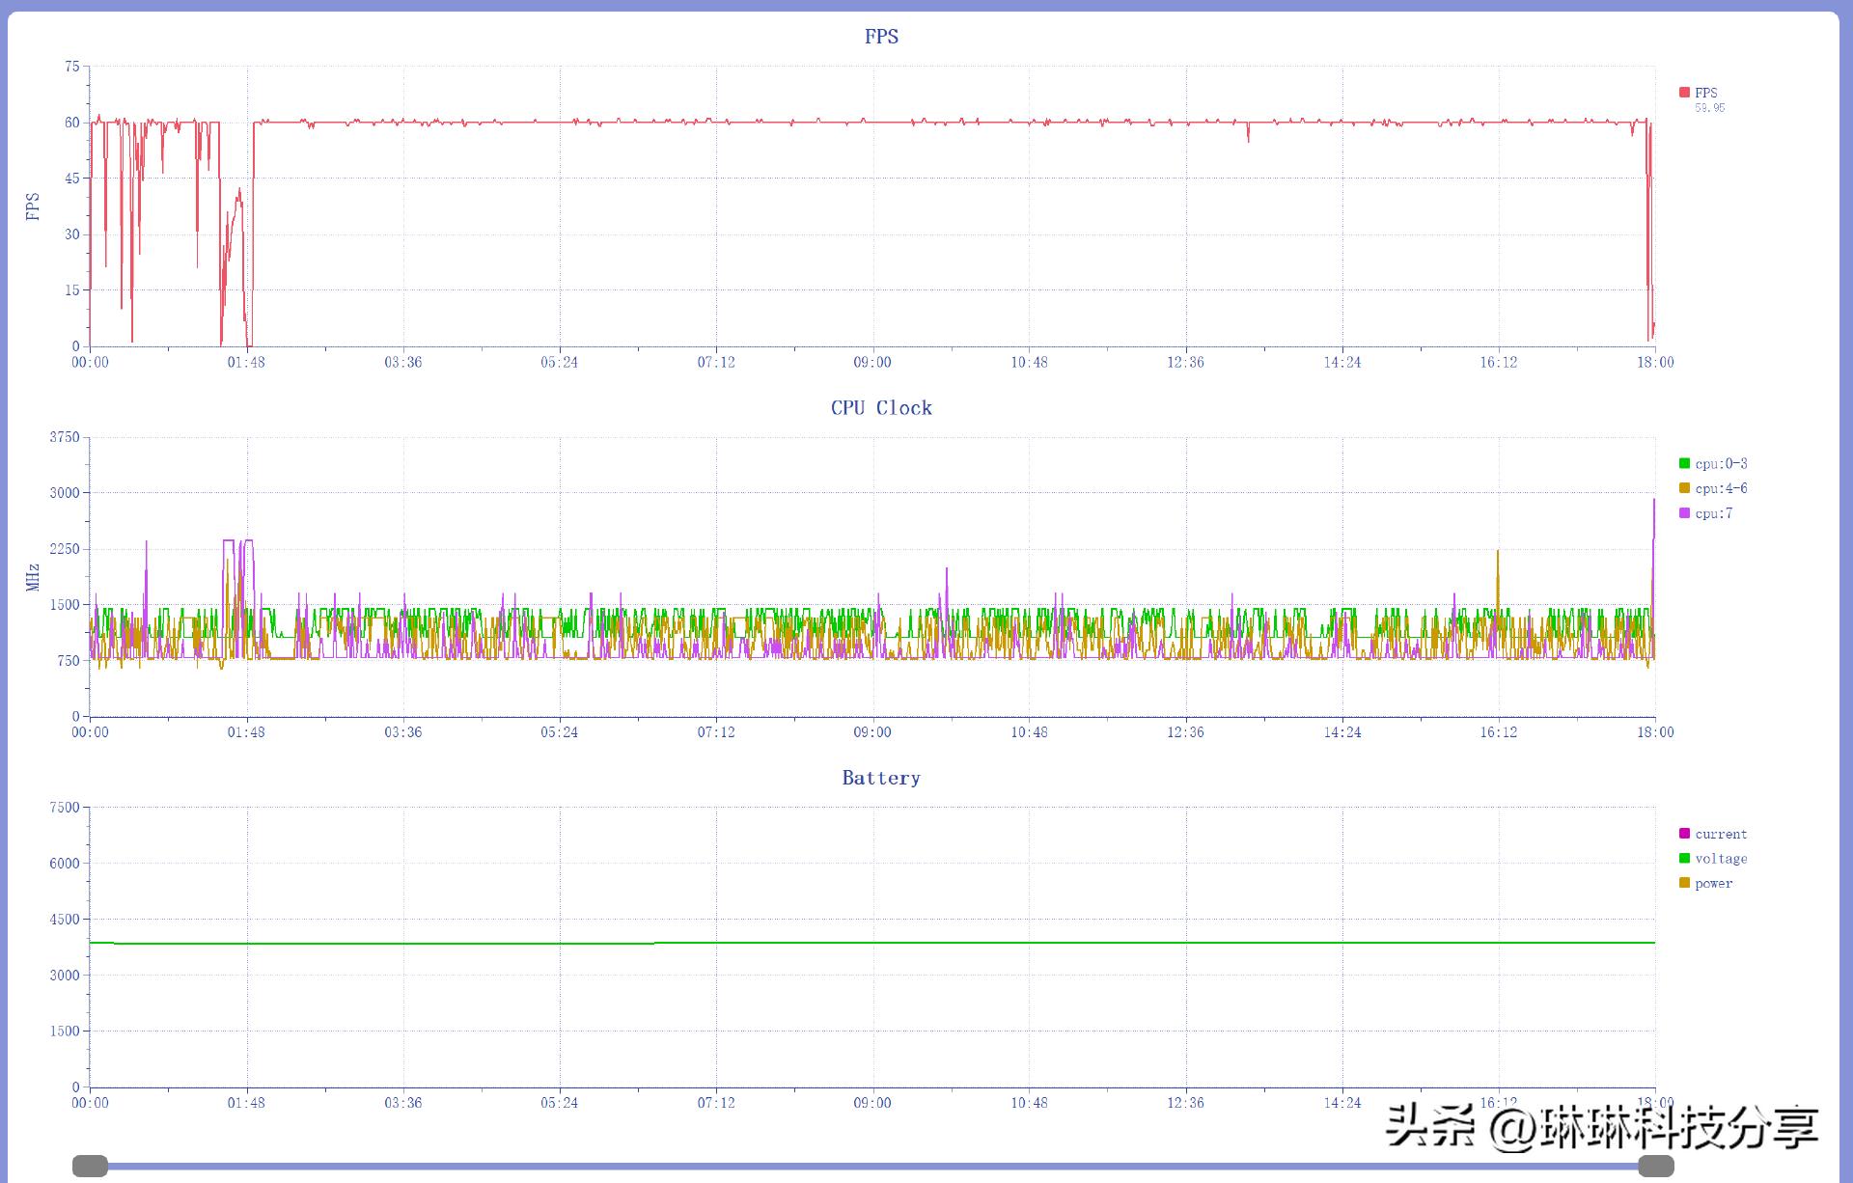Click the MHz axis label
1853x1183 pixels.
(x=33, y=577)
